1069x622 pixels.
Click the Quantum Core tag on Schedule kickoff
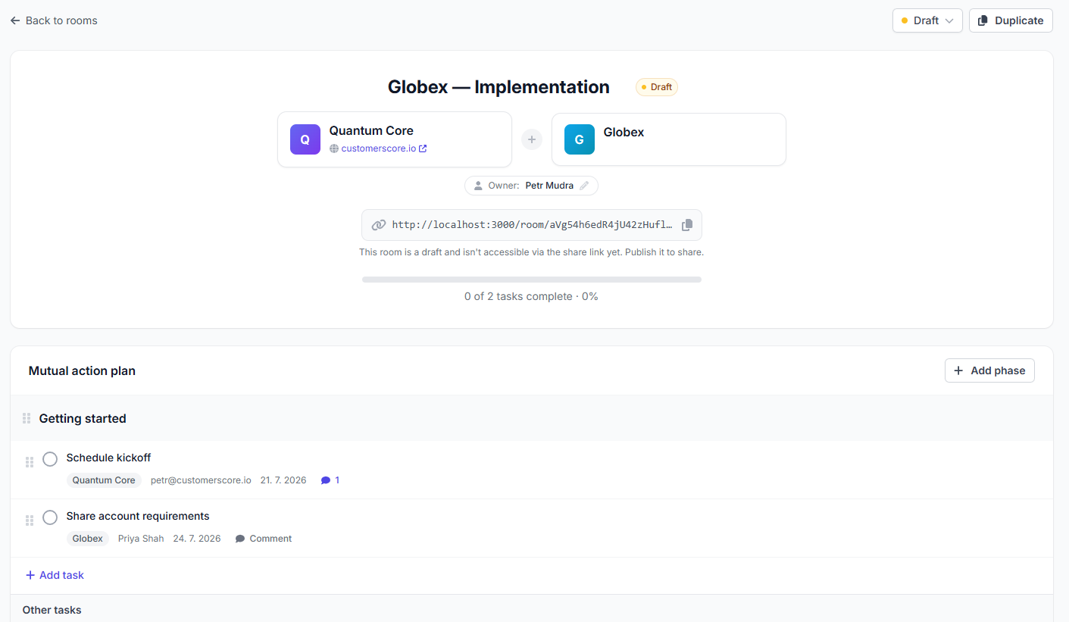tap(104, 480)
